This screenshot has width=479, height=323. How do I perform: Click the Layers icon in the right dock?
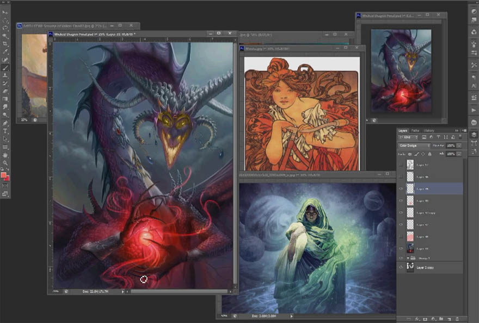pyautogui.click(x=474, y=135)
